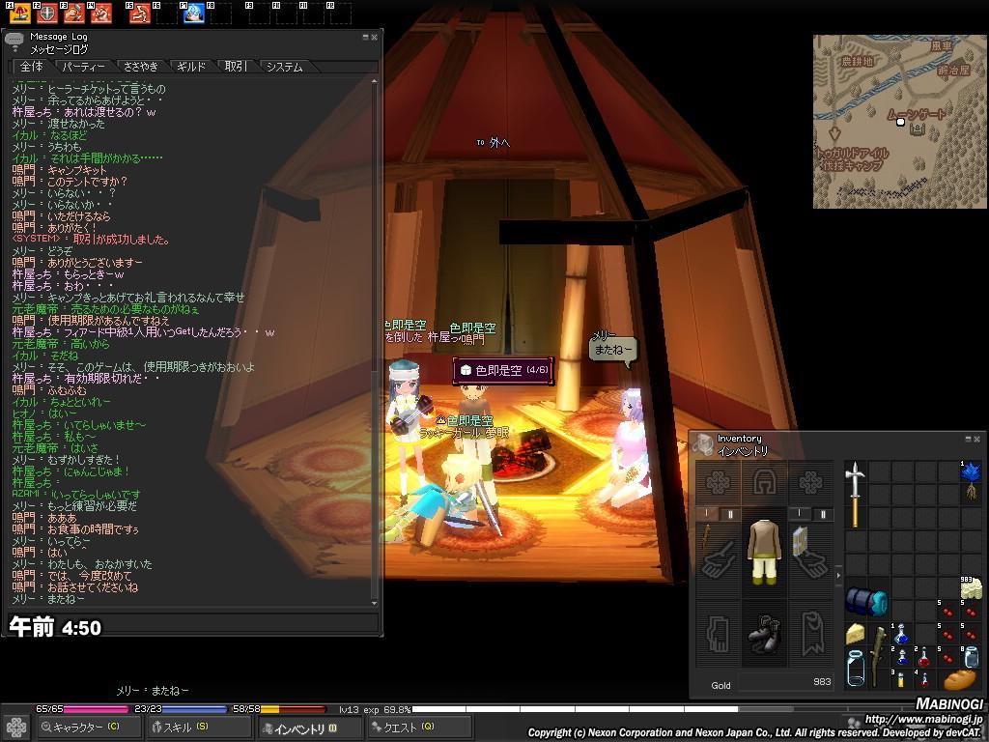This screenshot has height=742, width=989.
Task: Open the main menu emblem button
Action: [15, 728]
